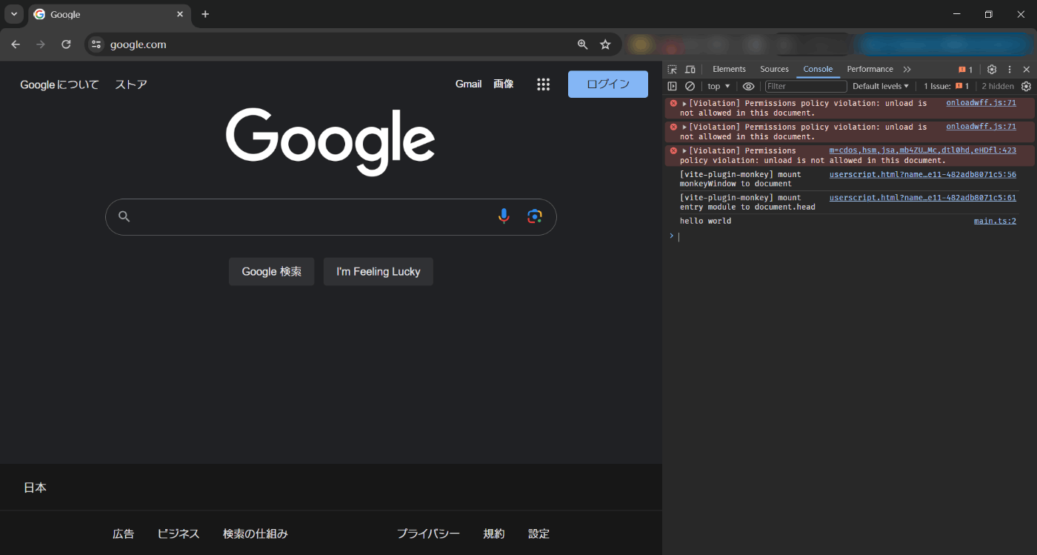Clear the console output
Image resolution: width=1037 pixels, height=555 pixels.
[x=690, y=86]
